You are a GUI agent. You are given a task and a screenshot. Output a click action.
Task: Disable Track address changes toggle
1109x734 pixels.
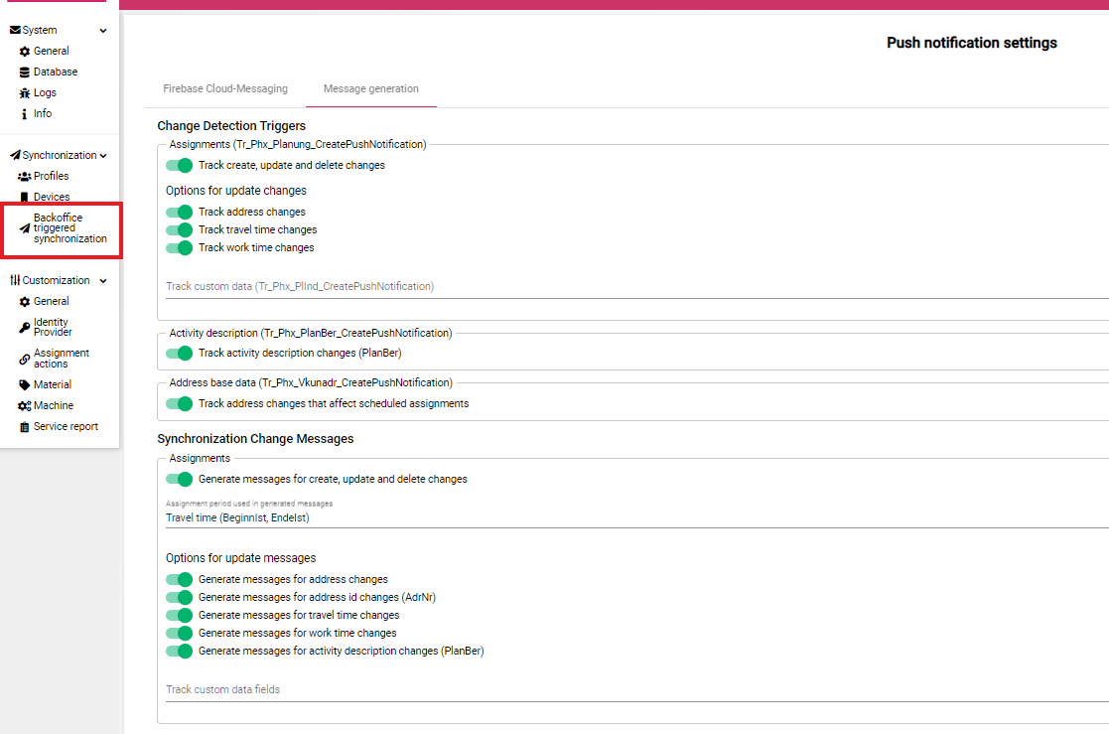pos(179,212)
